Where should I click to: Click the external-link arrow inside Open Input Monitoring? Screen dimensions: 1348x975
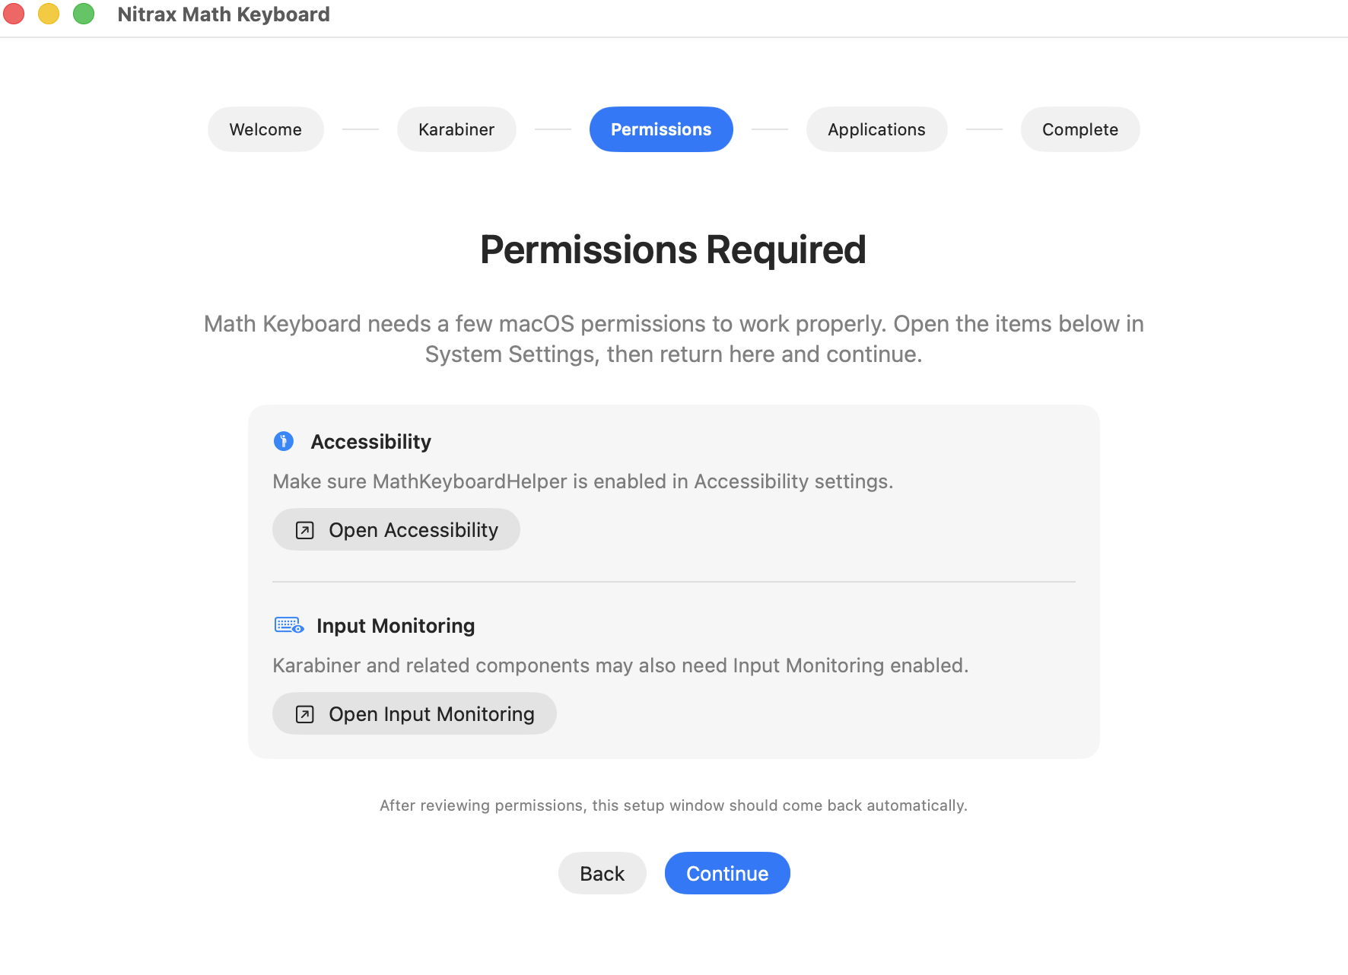click(304, 713)
